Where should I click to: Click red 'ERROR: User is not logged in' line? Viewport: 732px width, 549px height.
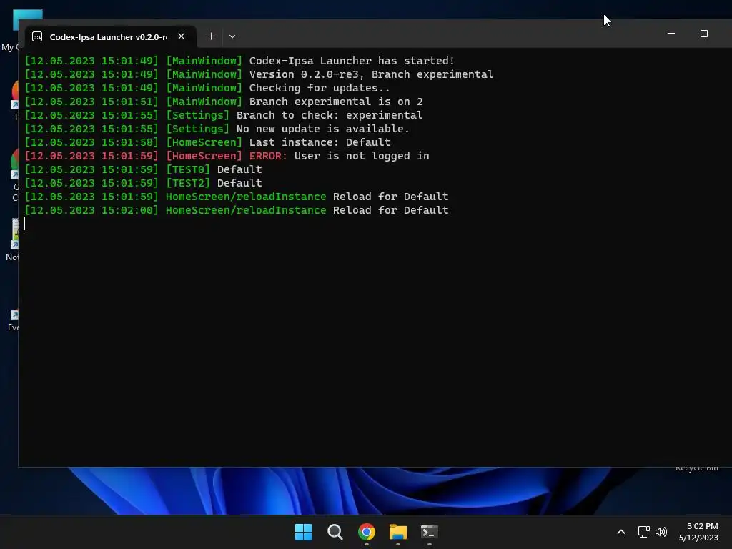pos(227,155)
